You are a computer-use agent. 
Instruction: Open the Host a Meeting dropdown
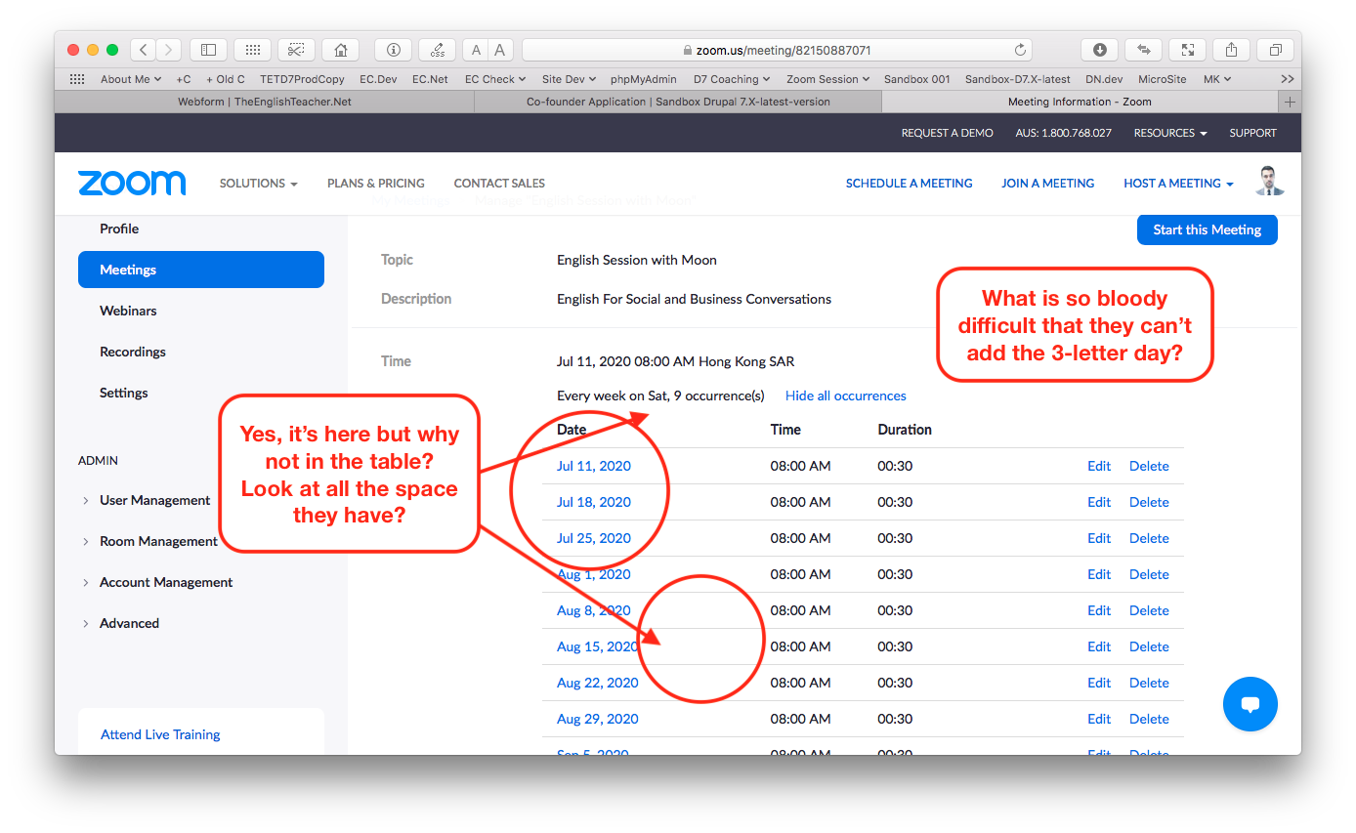coord(1177,183)
